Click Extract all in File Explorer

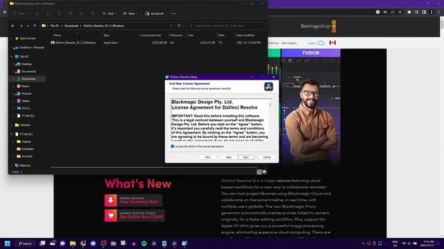tap(155, 14)
